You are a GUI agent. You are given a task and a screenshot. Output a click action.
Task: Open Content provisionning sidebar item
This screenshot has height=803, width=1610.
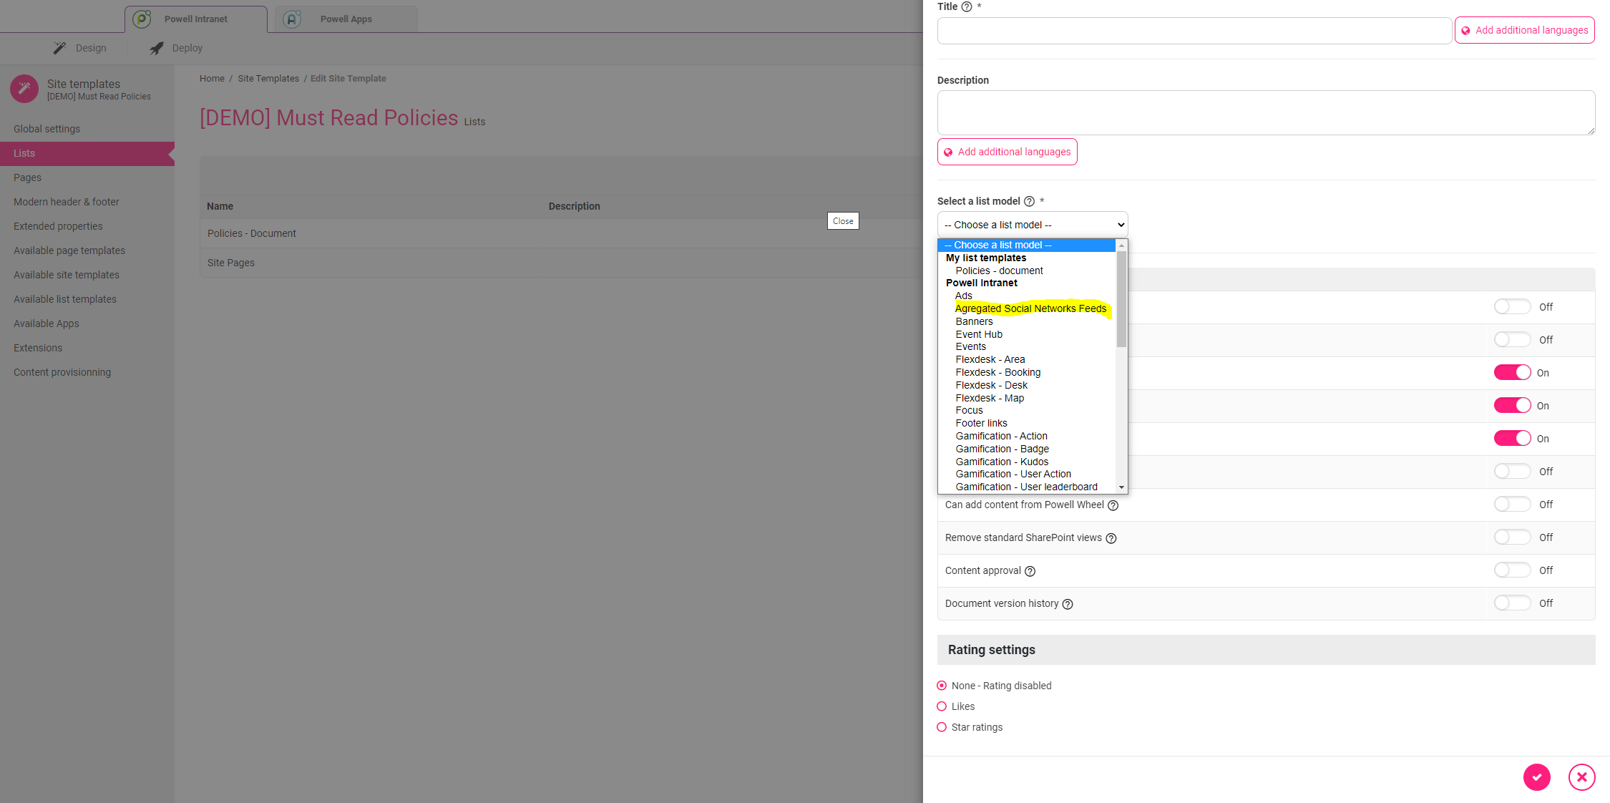point(62,372)
